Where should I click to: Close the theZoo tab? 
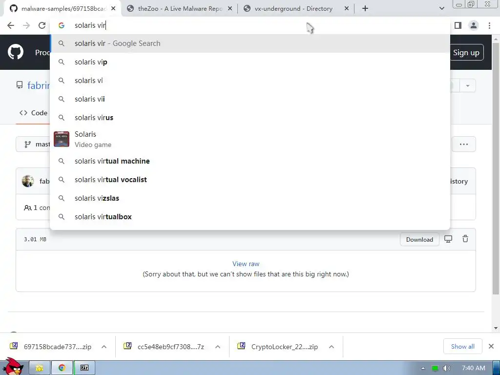click(230, 9)
